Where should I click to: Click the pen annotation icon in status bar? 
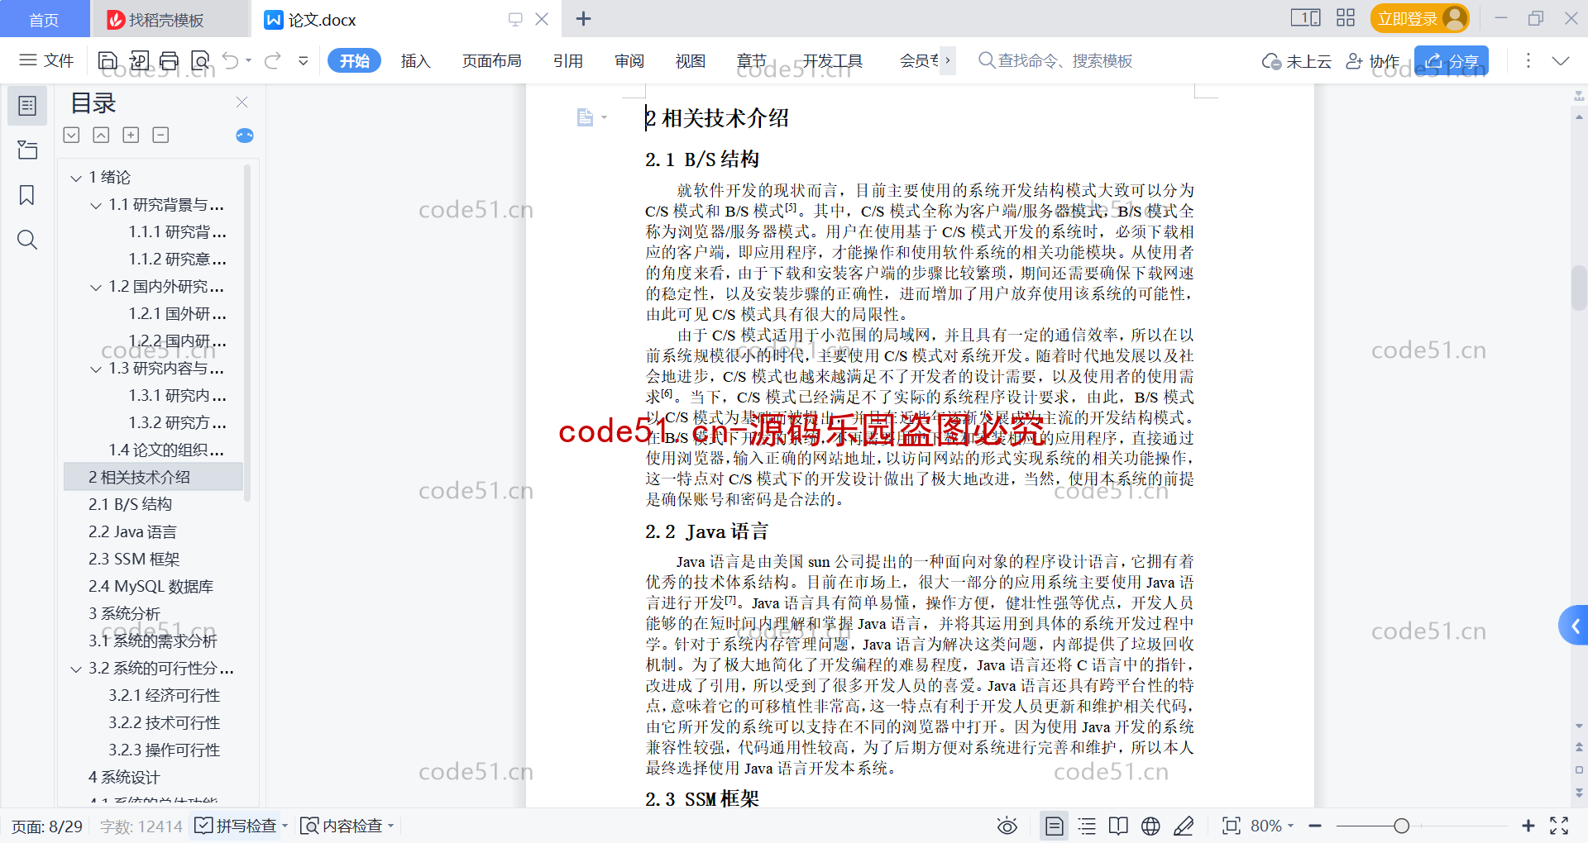[x=1184, y=826]
